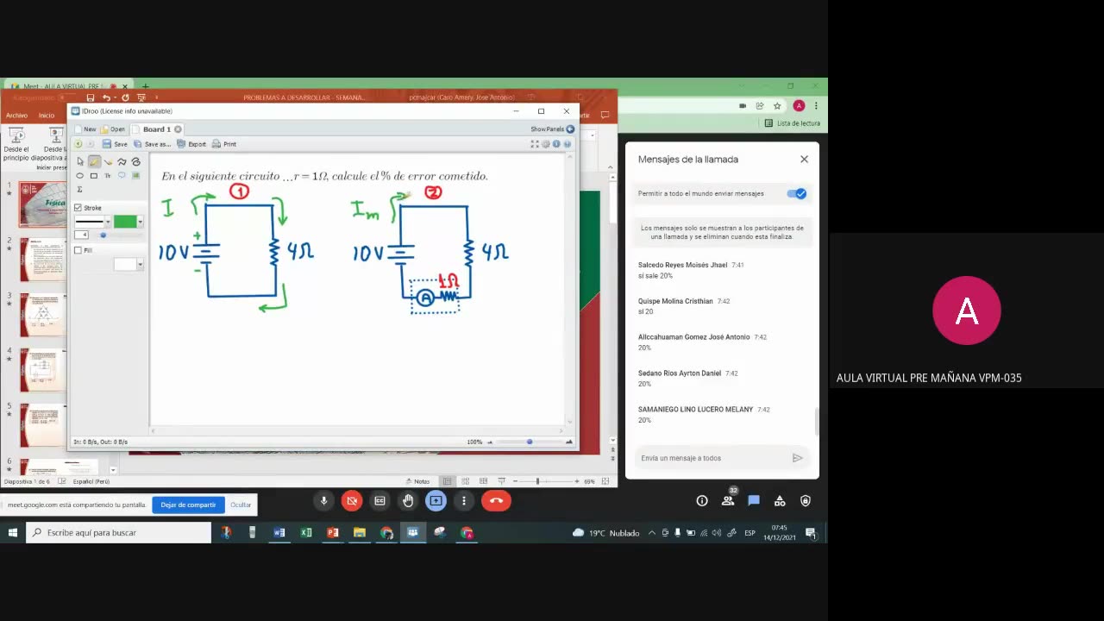
Task: Select slide 3 thumbnail in PowerPoint
Action: 43,315
